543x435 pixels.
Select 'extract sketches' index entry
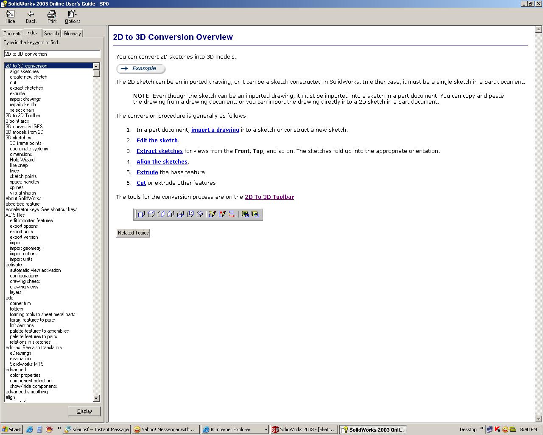click(x=26, y=88)
